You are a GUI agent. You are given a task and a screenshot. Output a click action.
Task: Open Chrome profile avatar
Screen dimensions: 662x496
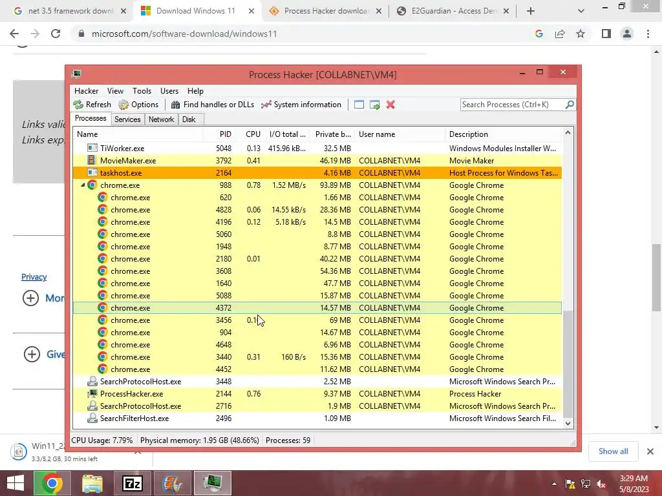627,34
